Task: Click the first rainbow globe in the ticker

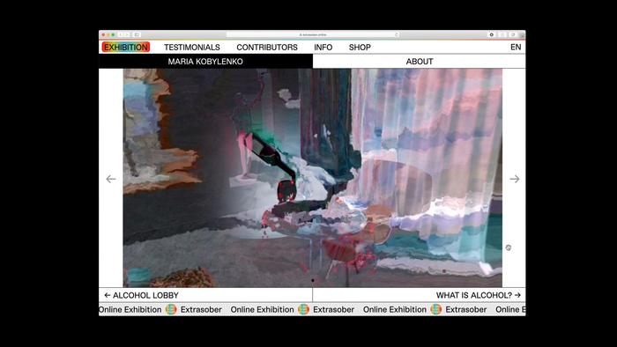Action: [x=171, y=310]
